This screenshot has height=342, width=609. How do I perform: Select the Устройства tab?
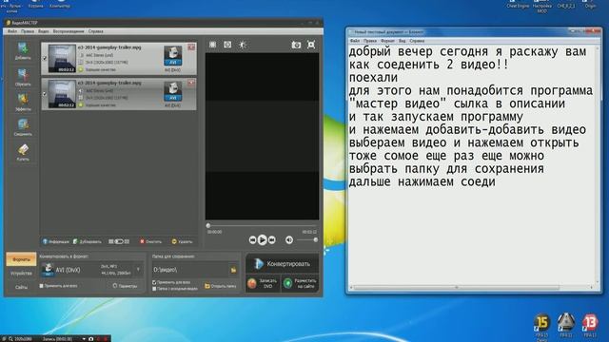tap(21, 274)
